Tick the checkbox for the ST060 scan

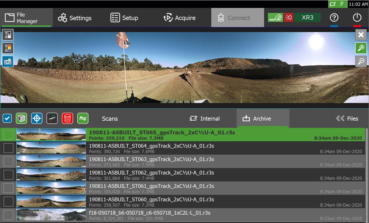8,202
